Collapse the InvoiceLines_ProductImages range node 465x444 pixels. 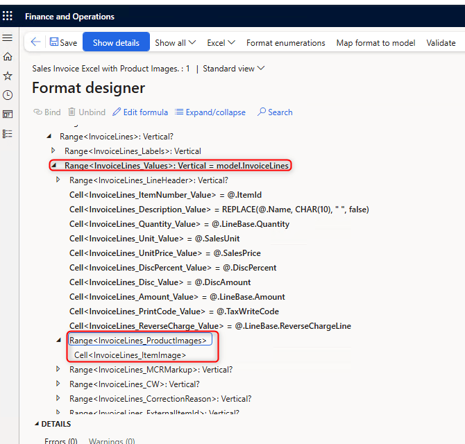click(x=58, y=341)
